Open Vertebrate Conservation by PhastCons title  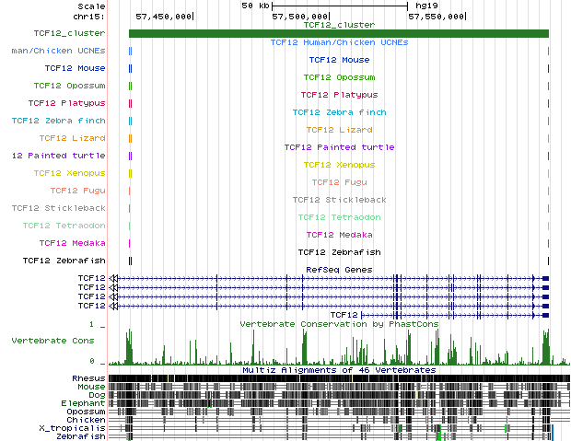pos(338,324)
